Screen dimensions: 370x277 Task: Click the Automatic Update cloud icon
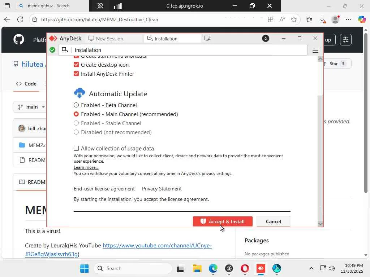pos(79,93)
